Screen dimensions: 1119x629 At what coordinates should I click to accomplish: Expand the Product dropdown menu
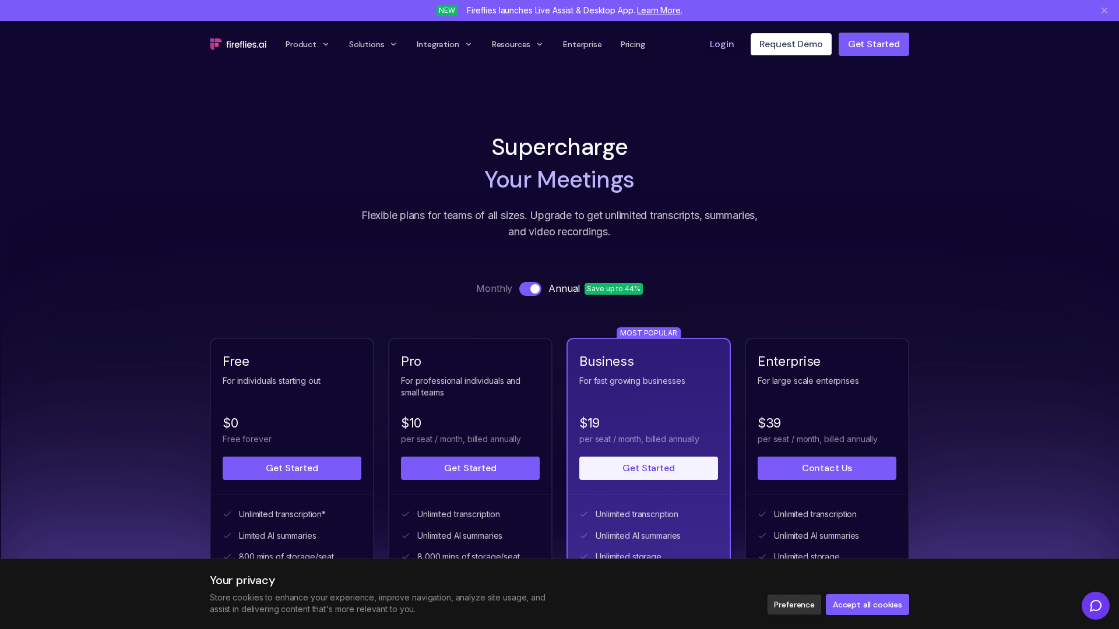tap(307, 44)
